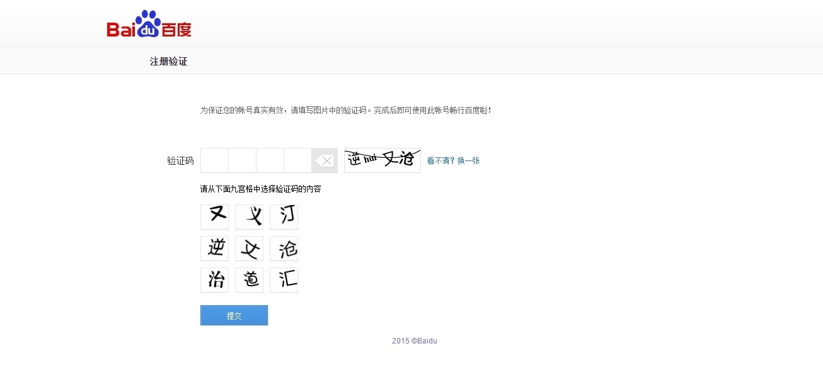The height and width of the screenshot is (375, 823).
Task: Select the 义 character tile in the grid
Action: [x=249, y=216]
